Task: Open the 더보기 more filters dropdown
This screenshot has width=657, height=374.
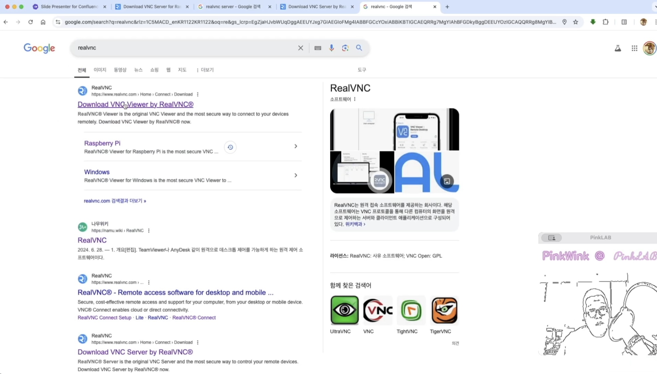Action: coord(205,70)
